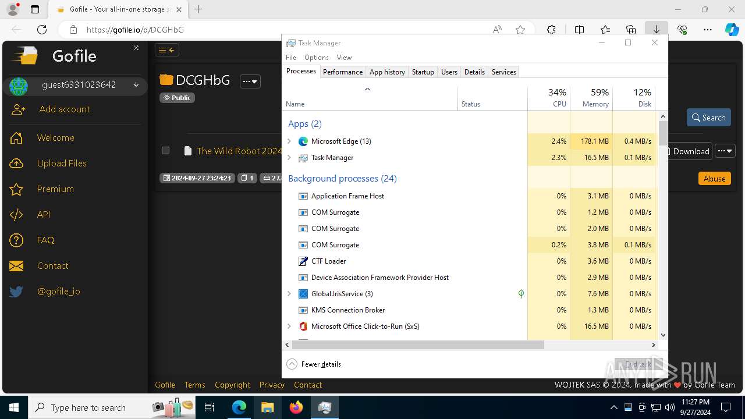Open the File menu in Task Manager
The height and width of the screenshot is (419, 745).
point(291,58)
